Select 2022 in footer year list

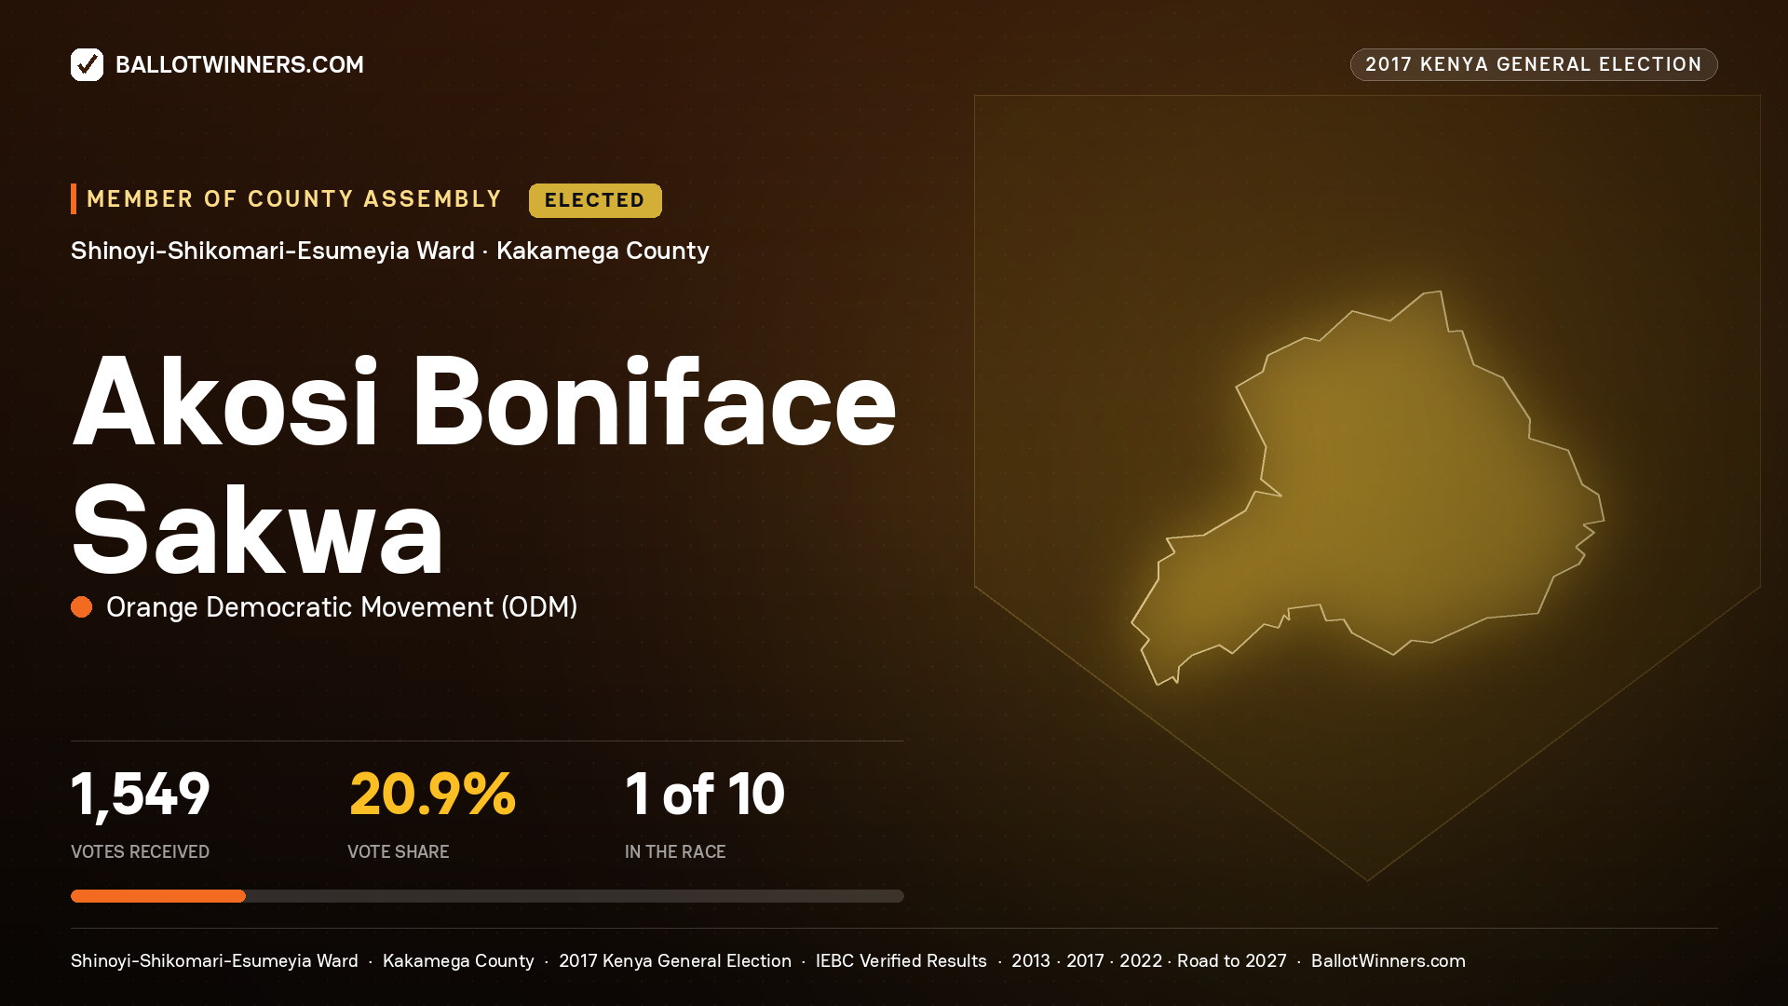(1141, 960)
